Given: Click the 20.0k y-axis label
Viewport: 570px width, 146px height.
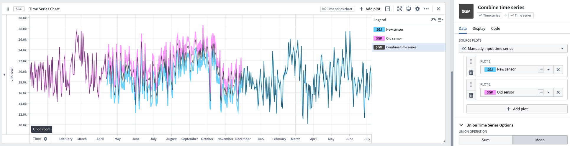Looking at the screenshot, I should 22,72.
